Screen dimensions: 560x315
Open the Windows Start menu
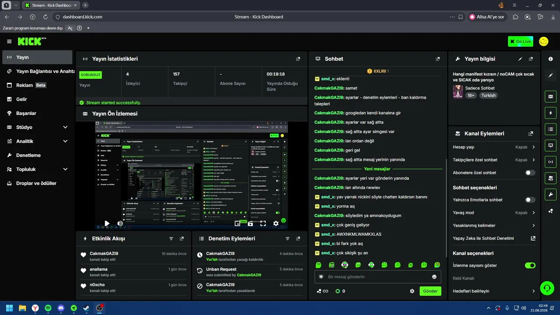[x=9, y=308]
